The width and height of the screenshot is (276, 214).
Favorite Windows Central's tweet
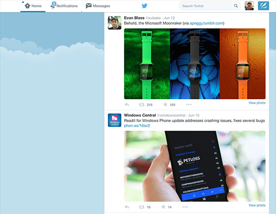click(163, 207)
